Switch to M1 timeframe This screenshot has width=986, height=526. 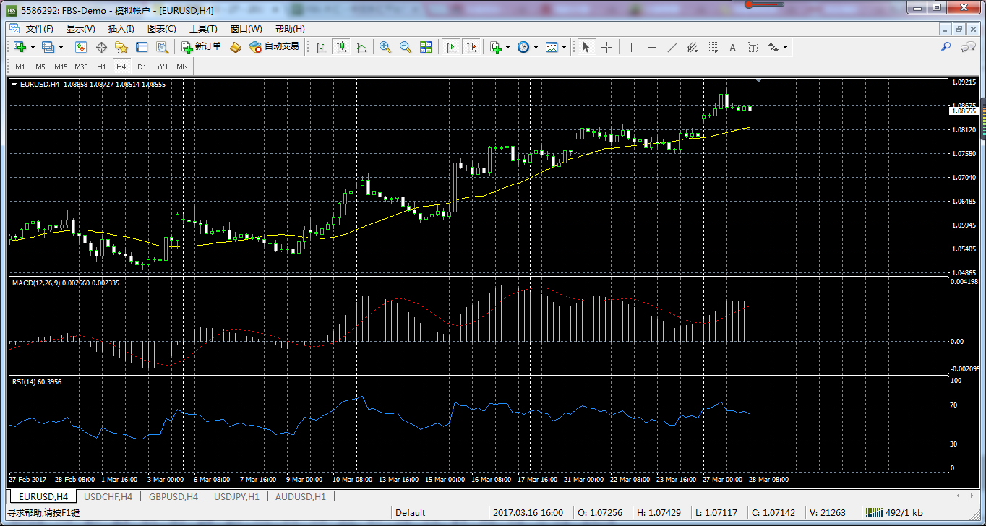tap(20, 66)
